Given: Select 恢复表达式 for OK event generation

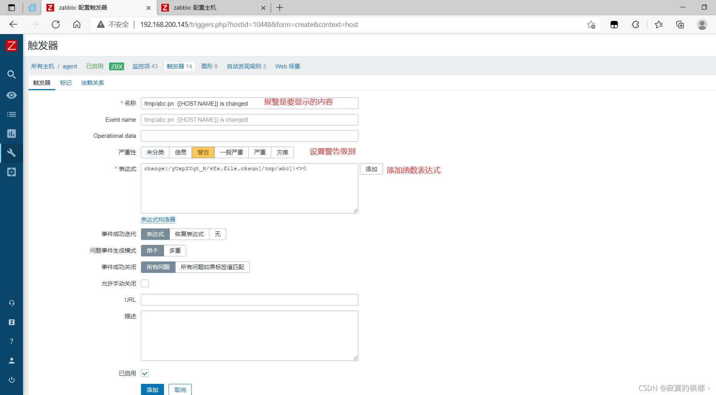Looking at the screenshot, I should (189, 234).
